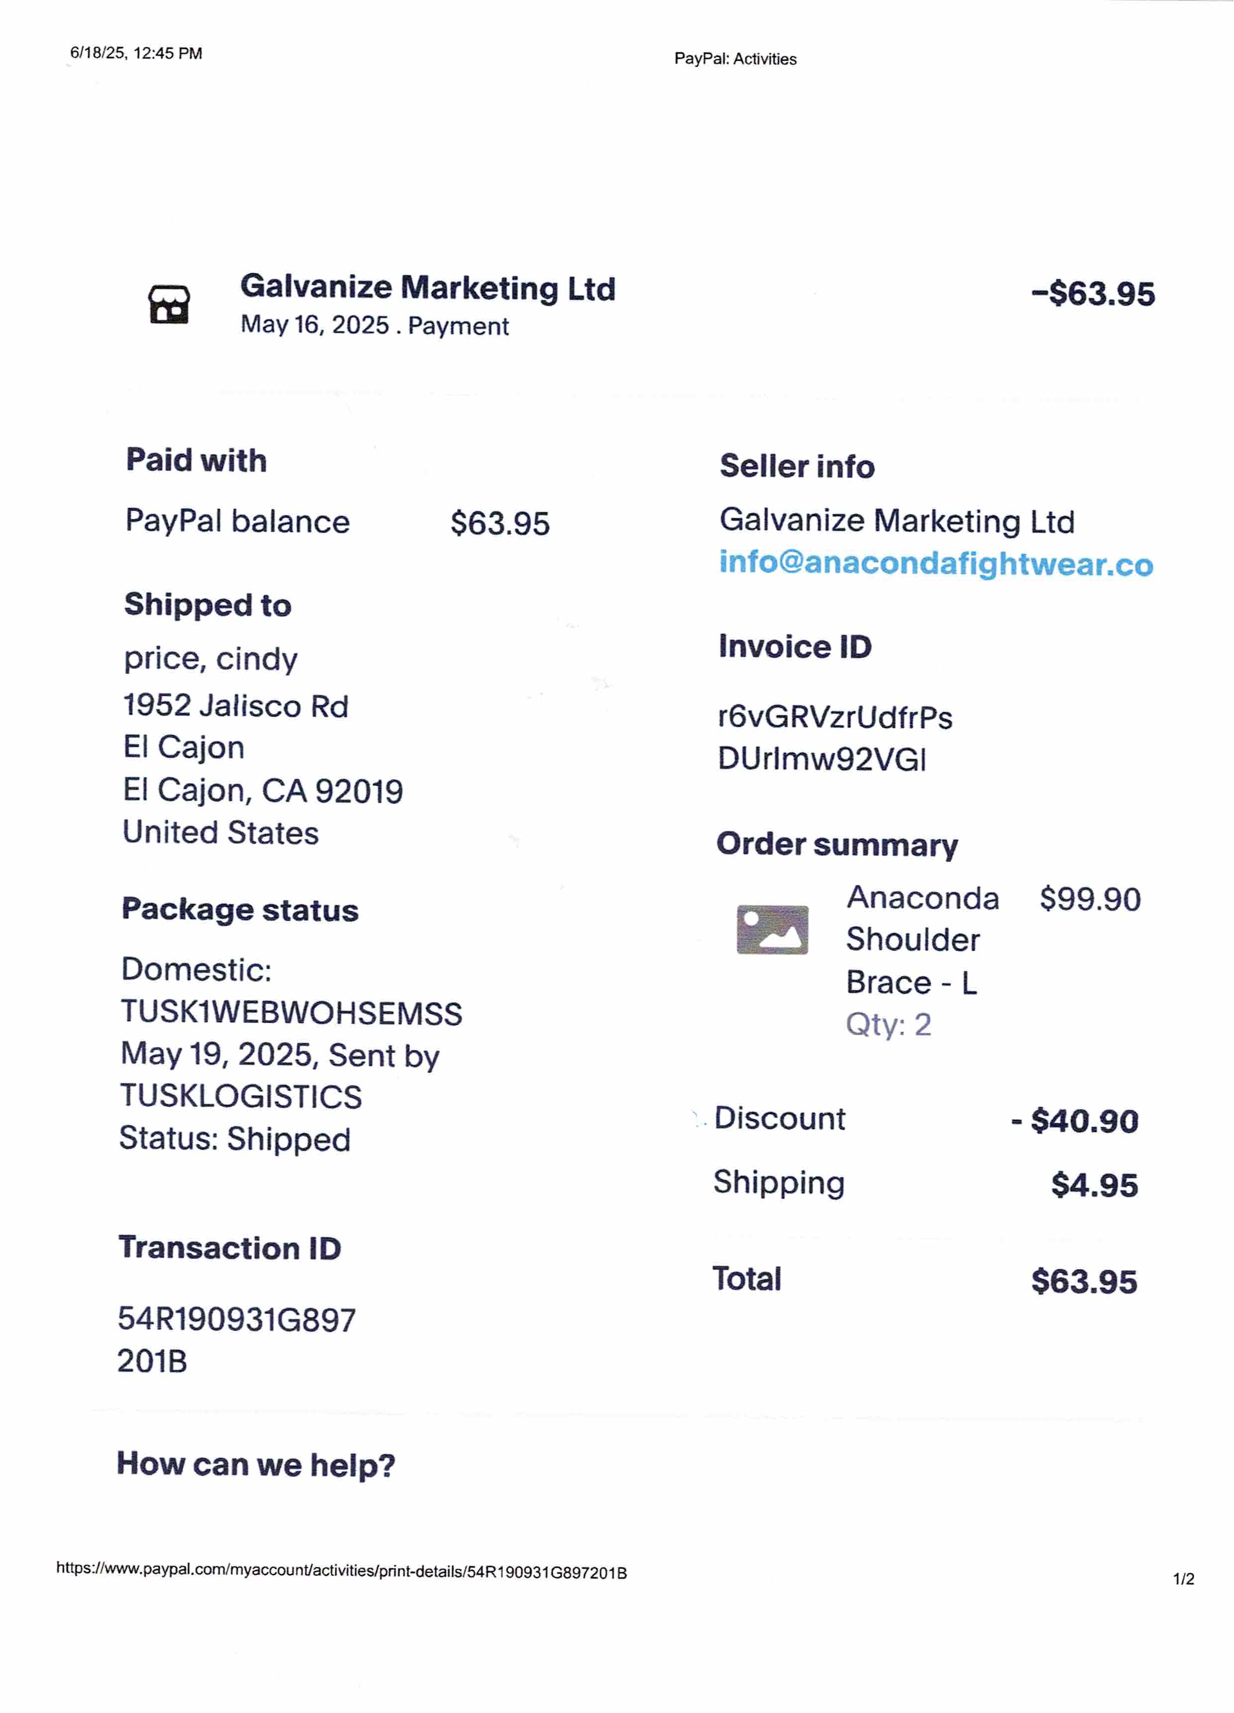Click the How can we help? heading
1234x1713 pixels.
(256, 1465)
